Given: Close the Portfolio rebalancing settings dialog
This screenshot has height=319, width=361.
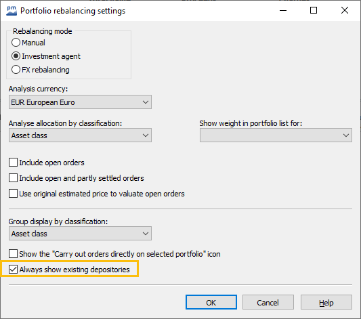Looking at the screenshot, I should tap(345, 10).
